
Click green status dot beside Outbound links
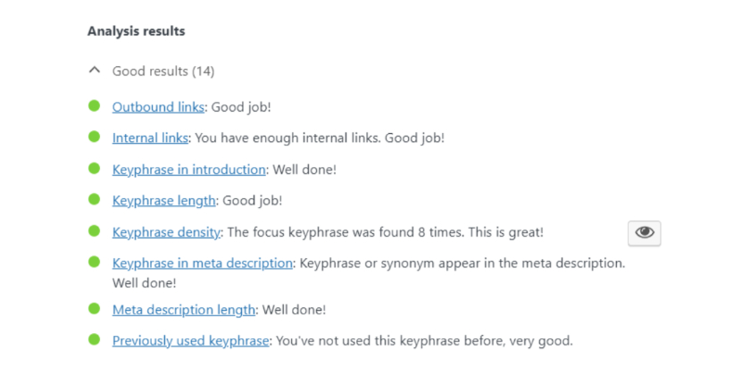(x=95, y=105)
